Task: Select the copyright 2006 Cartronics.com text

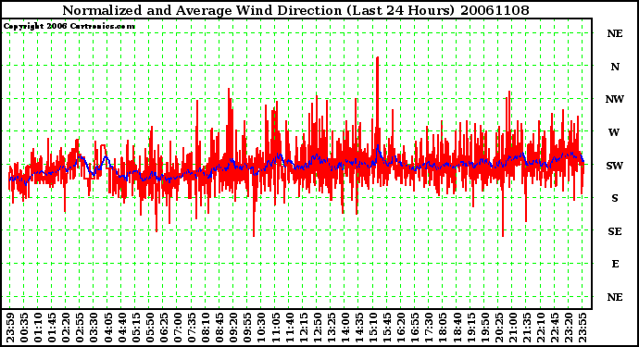Action: click(x=69, y=27)
